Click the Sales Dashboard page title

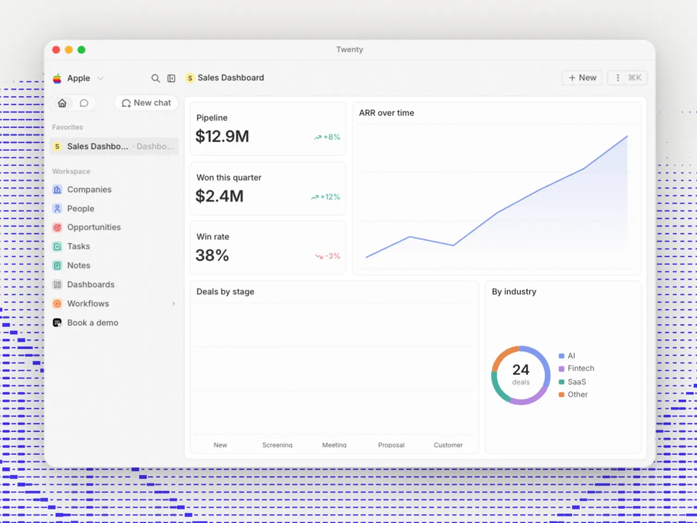231,78
